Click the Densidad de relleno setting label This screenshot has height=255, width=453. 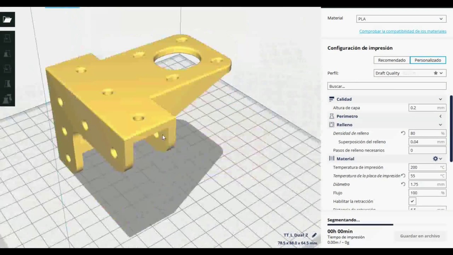click(x=351, y=133)
